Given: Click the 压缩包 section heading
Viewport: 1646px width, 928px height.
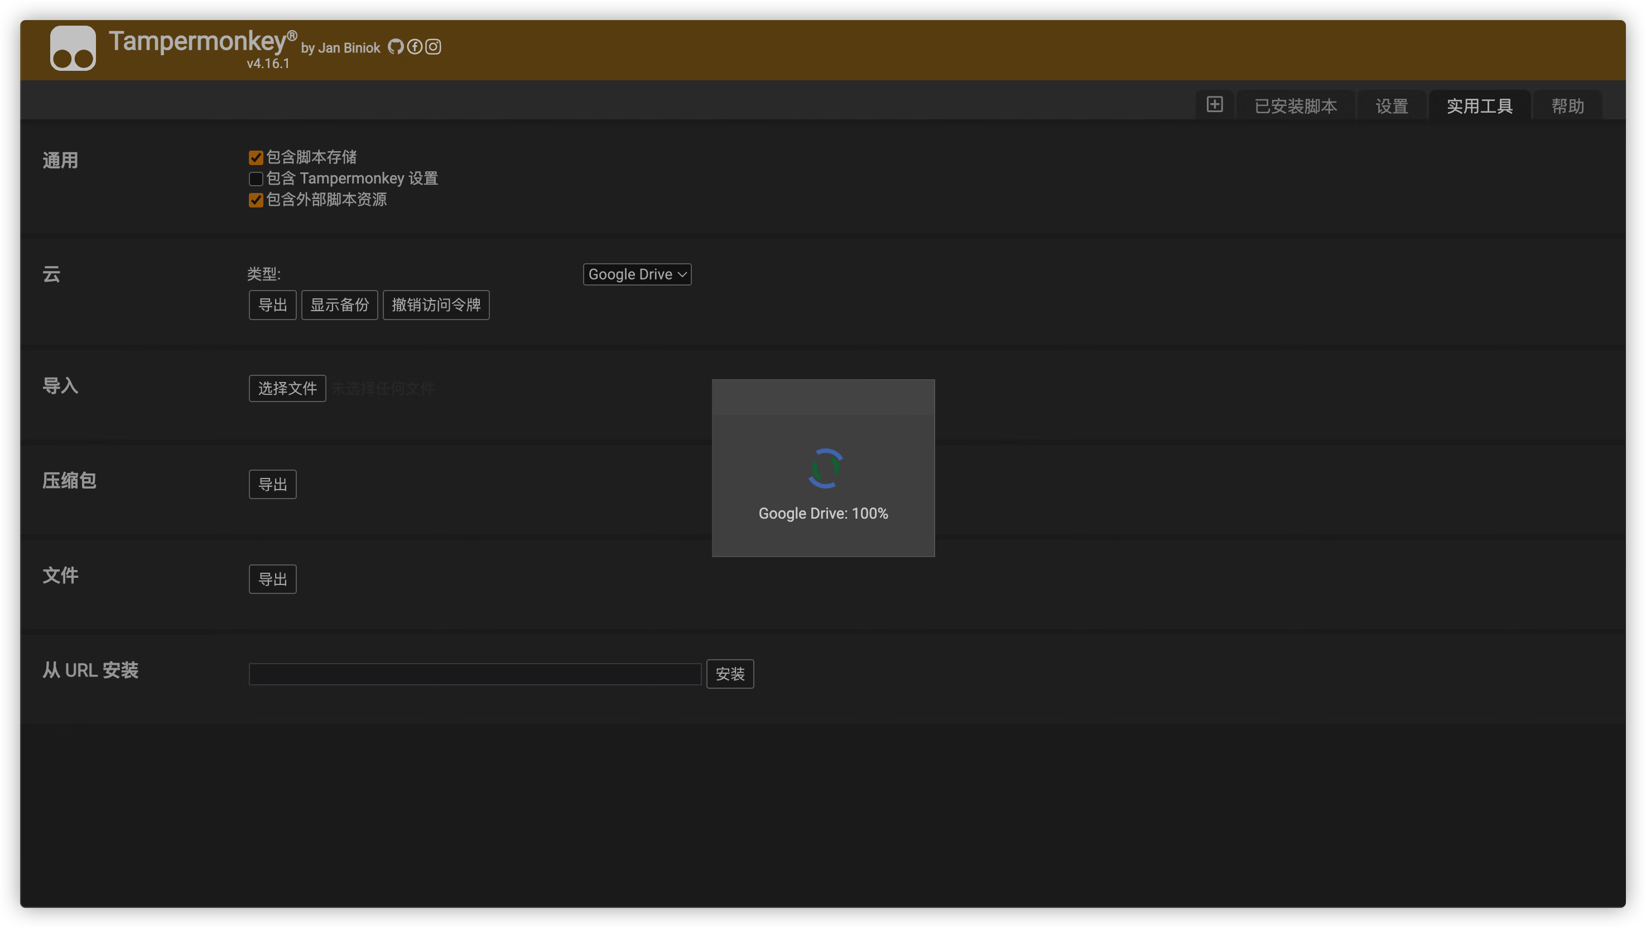Looking at the screenshot, I should pyautogui.click(x=69, y=480).
